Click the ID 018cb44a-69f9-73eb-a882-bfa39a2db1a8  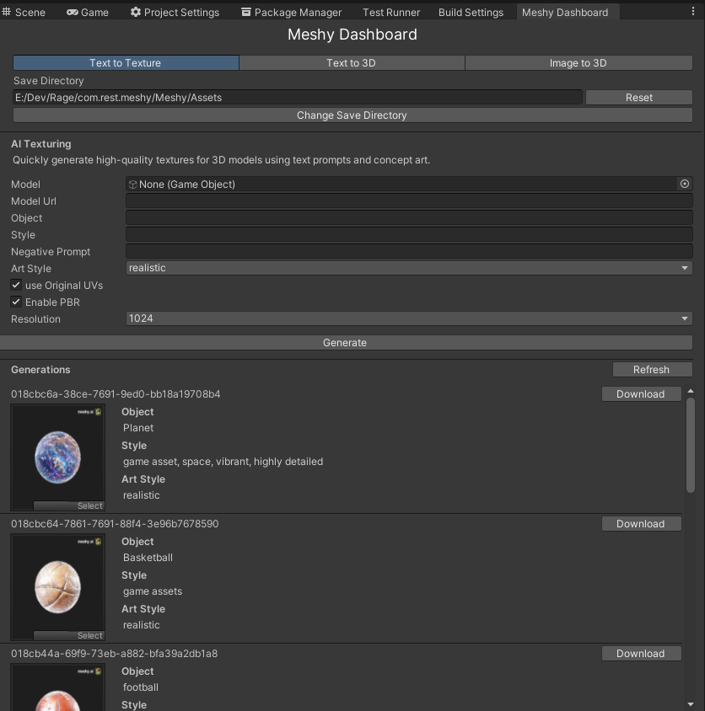point(115,654)
